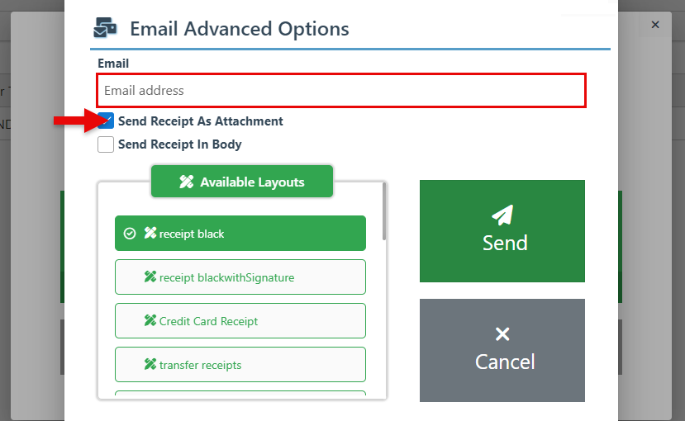Click the layouts list vertical scrollbar

(384, 213)
